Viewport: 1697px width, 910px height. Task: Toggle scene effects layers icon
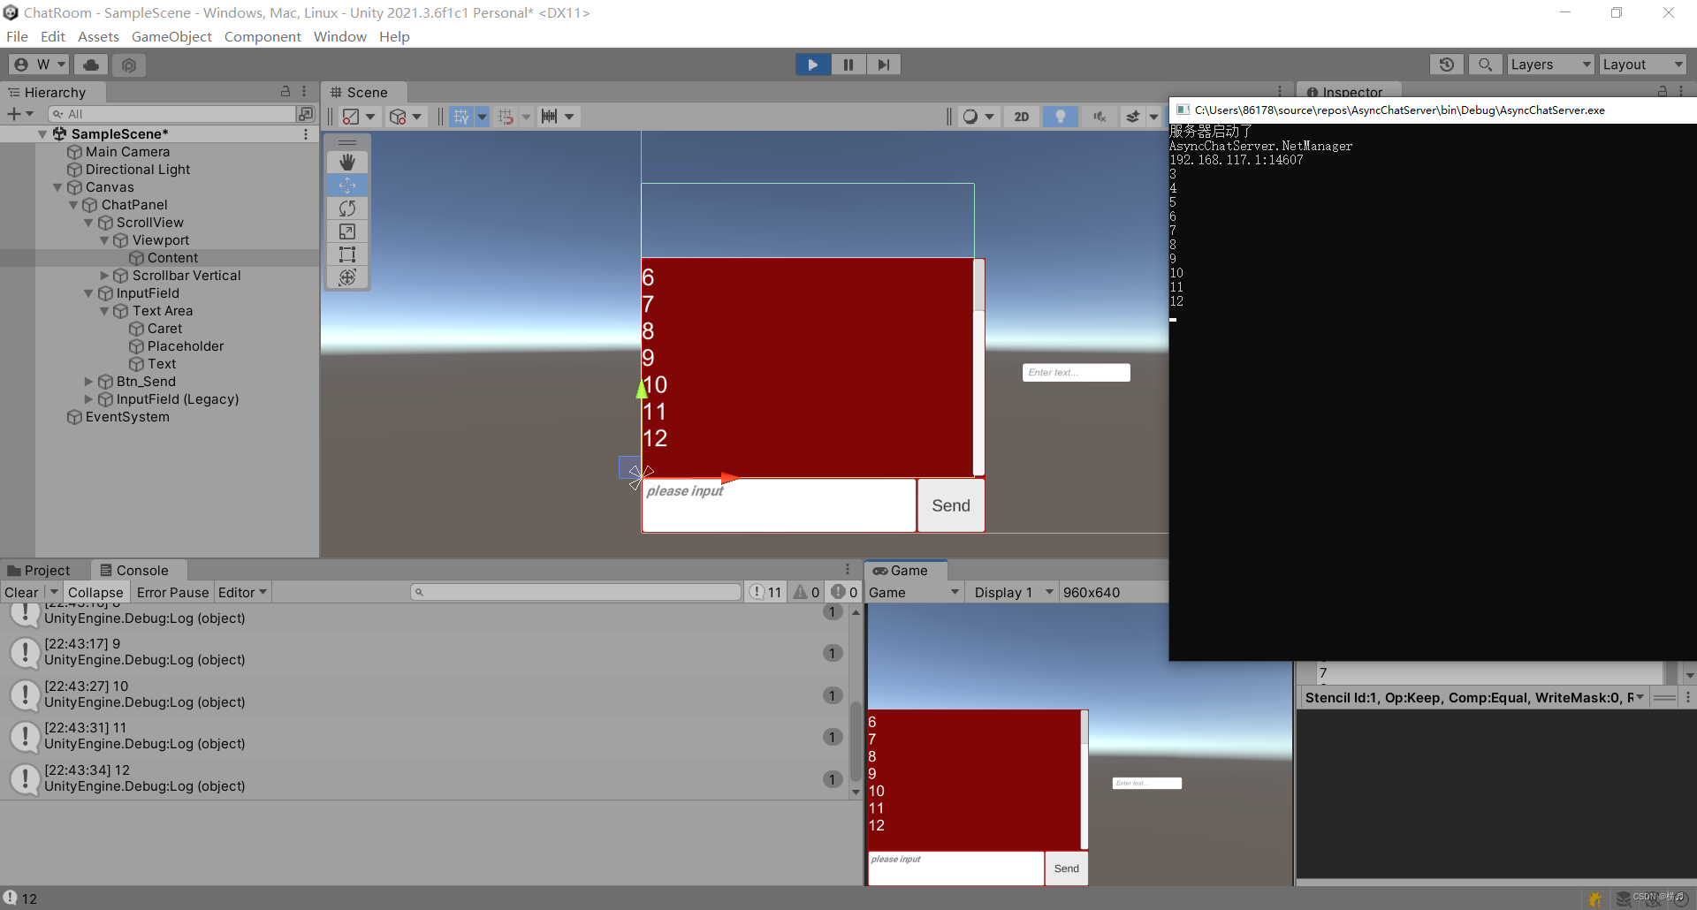pos(1133,117)
